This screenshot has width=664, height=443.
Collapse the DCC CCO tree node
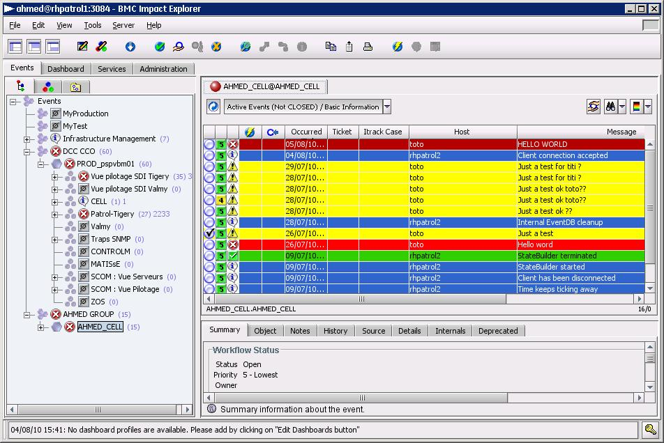tap(27, 151)
